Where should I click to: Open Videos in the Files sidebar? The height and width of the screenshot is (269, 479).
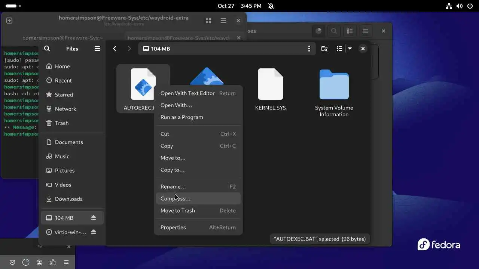[72, 185]
